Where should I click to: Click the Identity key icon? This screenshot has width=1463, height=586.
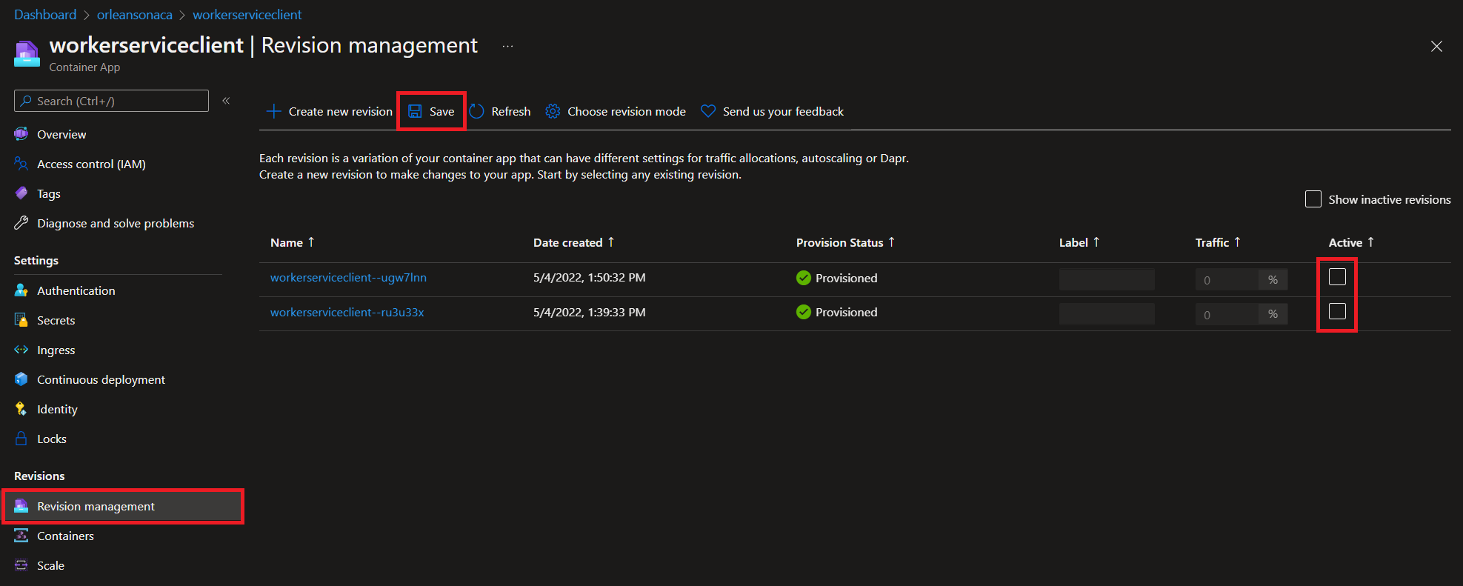[x=21, y=409]
